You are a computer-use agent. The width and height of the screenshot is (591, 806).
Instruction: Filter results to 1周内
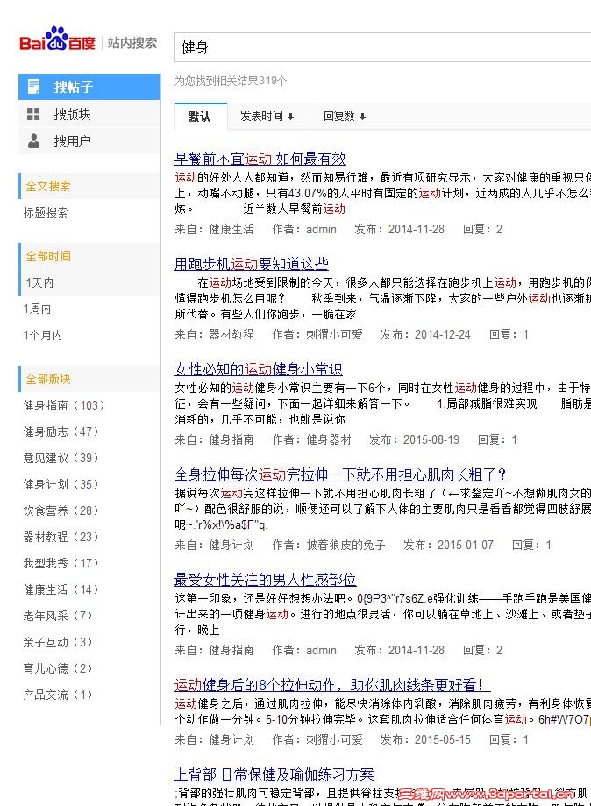click(37, 309)
